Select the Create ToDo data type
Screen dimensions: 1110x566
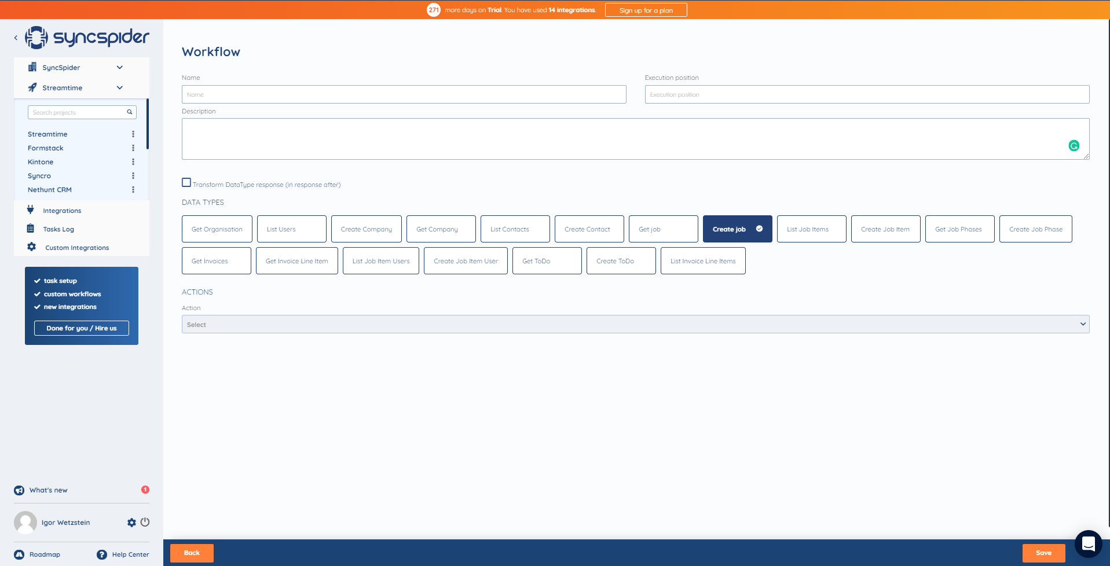click(621, 261)
